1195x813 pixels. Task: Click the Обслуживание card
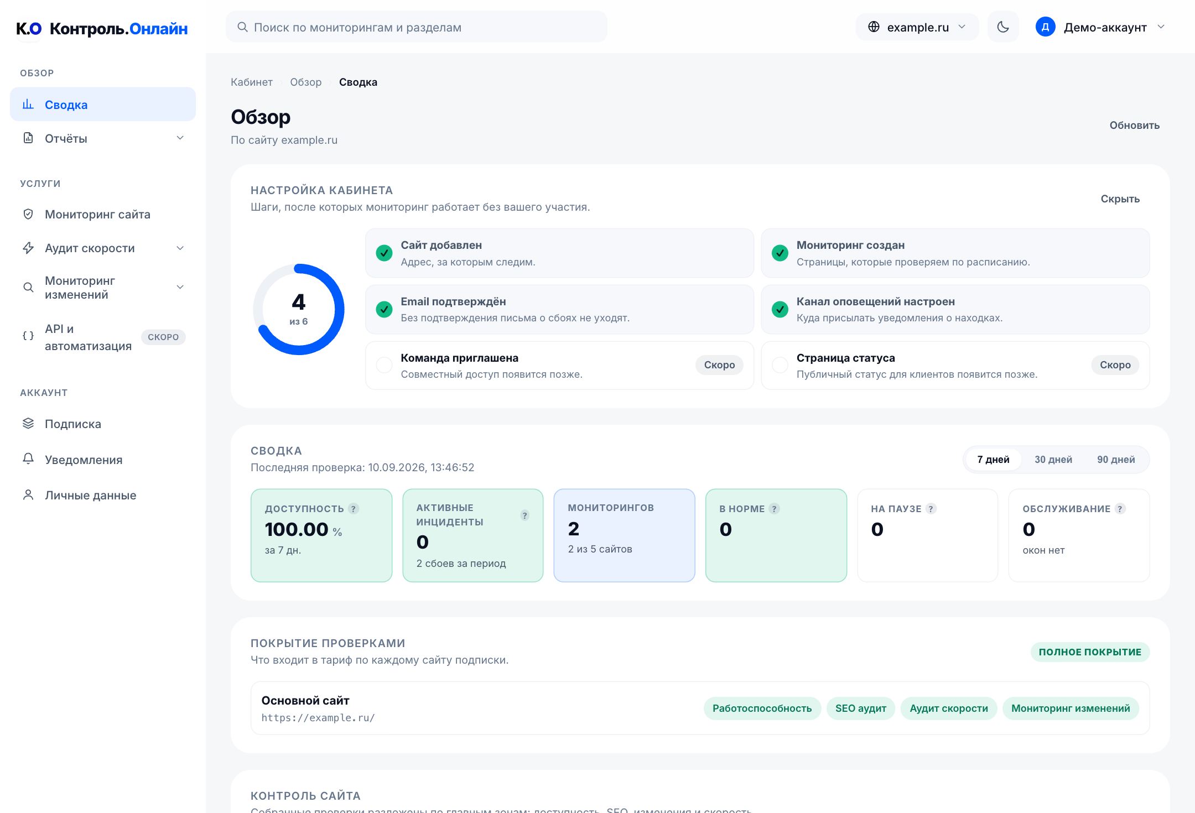pyautogui.click(x=1079, y=535)
